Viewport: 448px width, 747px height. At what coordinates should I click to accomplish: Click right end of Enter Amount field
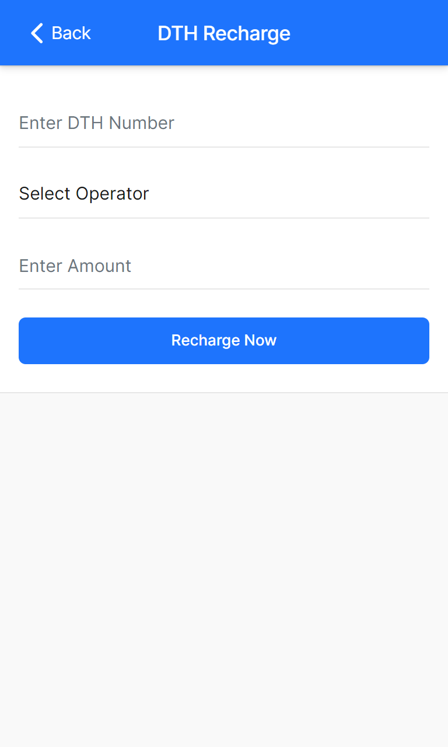pyautogui.click(x=417, y=266)
